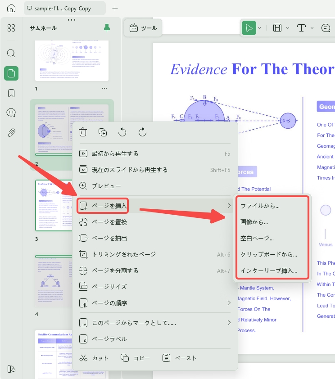Viewport: 335px width, 379px height.
Task: Click カット at menu bottom
Action: (94, 358)
